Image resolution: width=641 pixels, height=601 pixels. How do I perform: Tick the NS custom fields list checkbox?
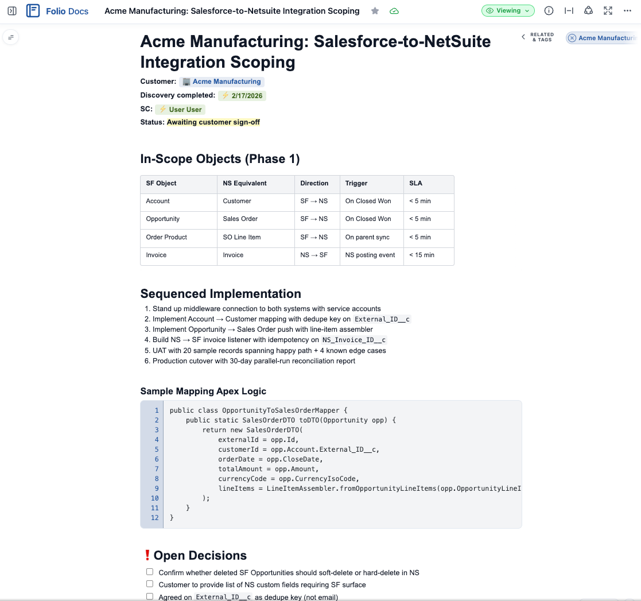(150, 584)
